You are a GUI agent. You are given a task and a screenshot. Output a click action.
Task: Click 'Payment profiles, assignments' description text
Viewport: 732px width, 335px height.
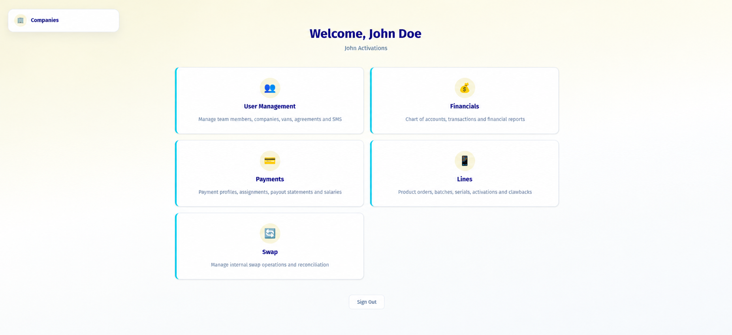[x=270, y=192]
